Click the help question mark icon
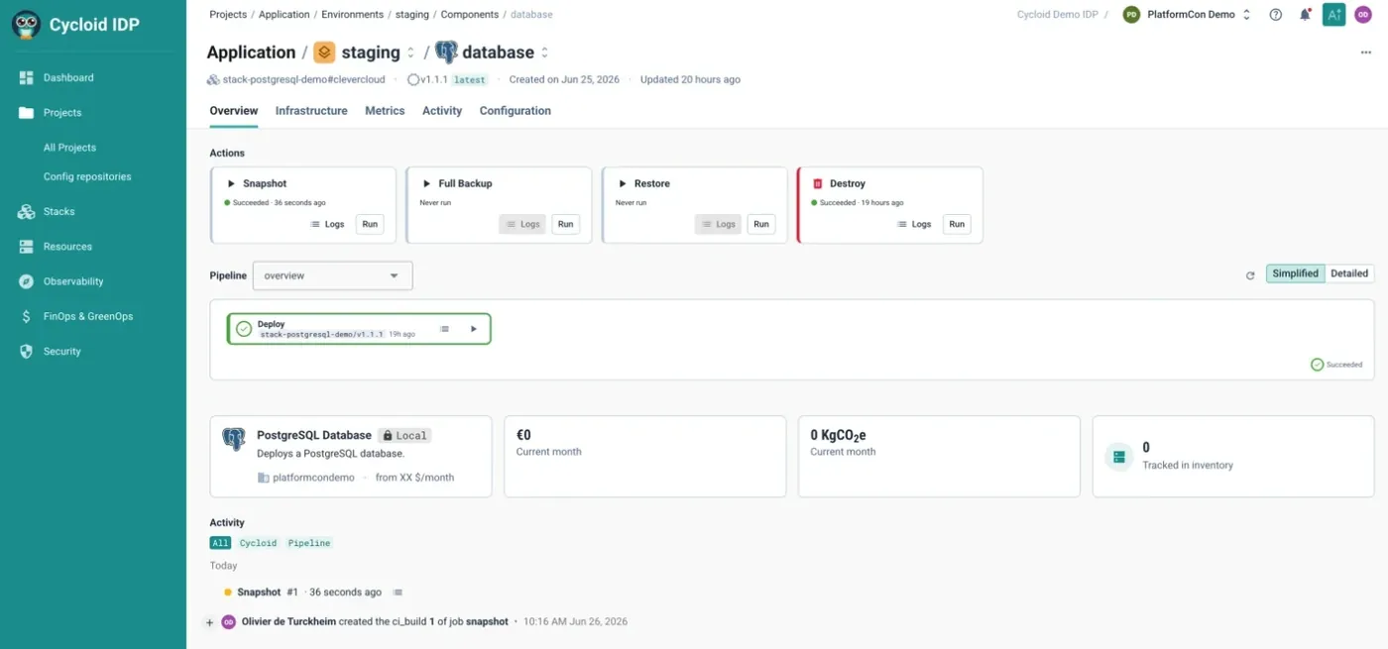This screenshot has width=1388, height=649. click(1276, 15)
